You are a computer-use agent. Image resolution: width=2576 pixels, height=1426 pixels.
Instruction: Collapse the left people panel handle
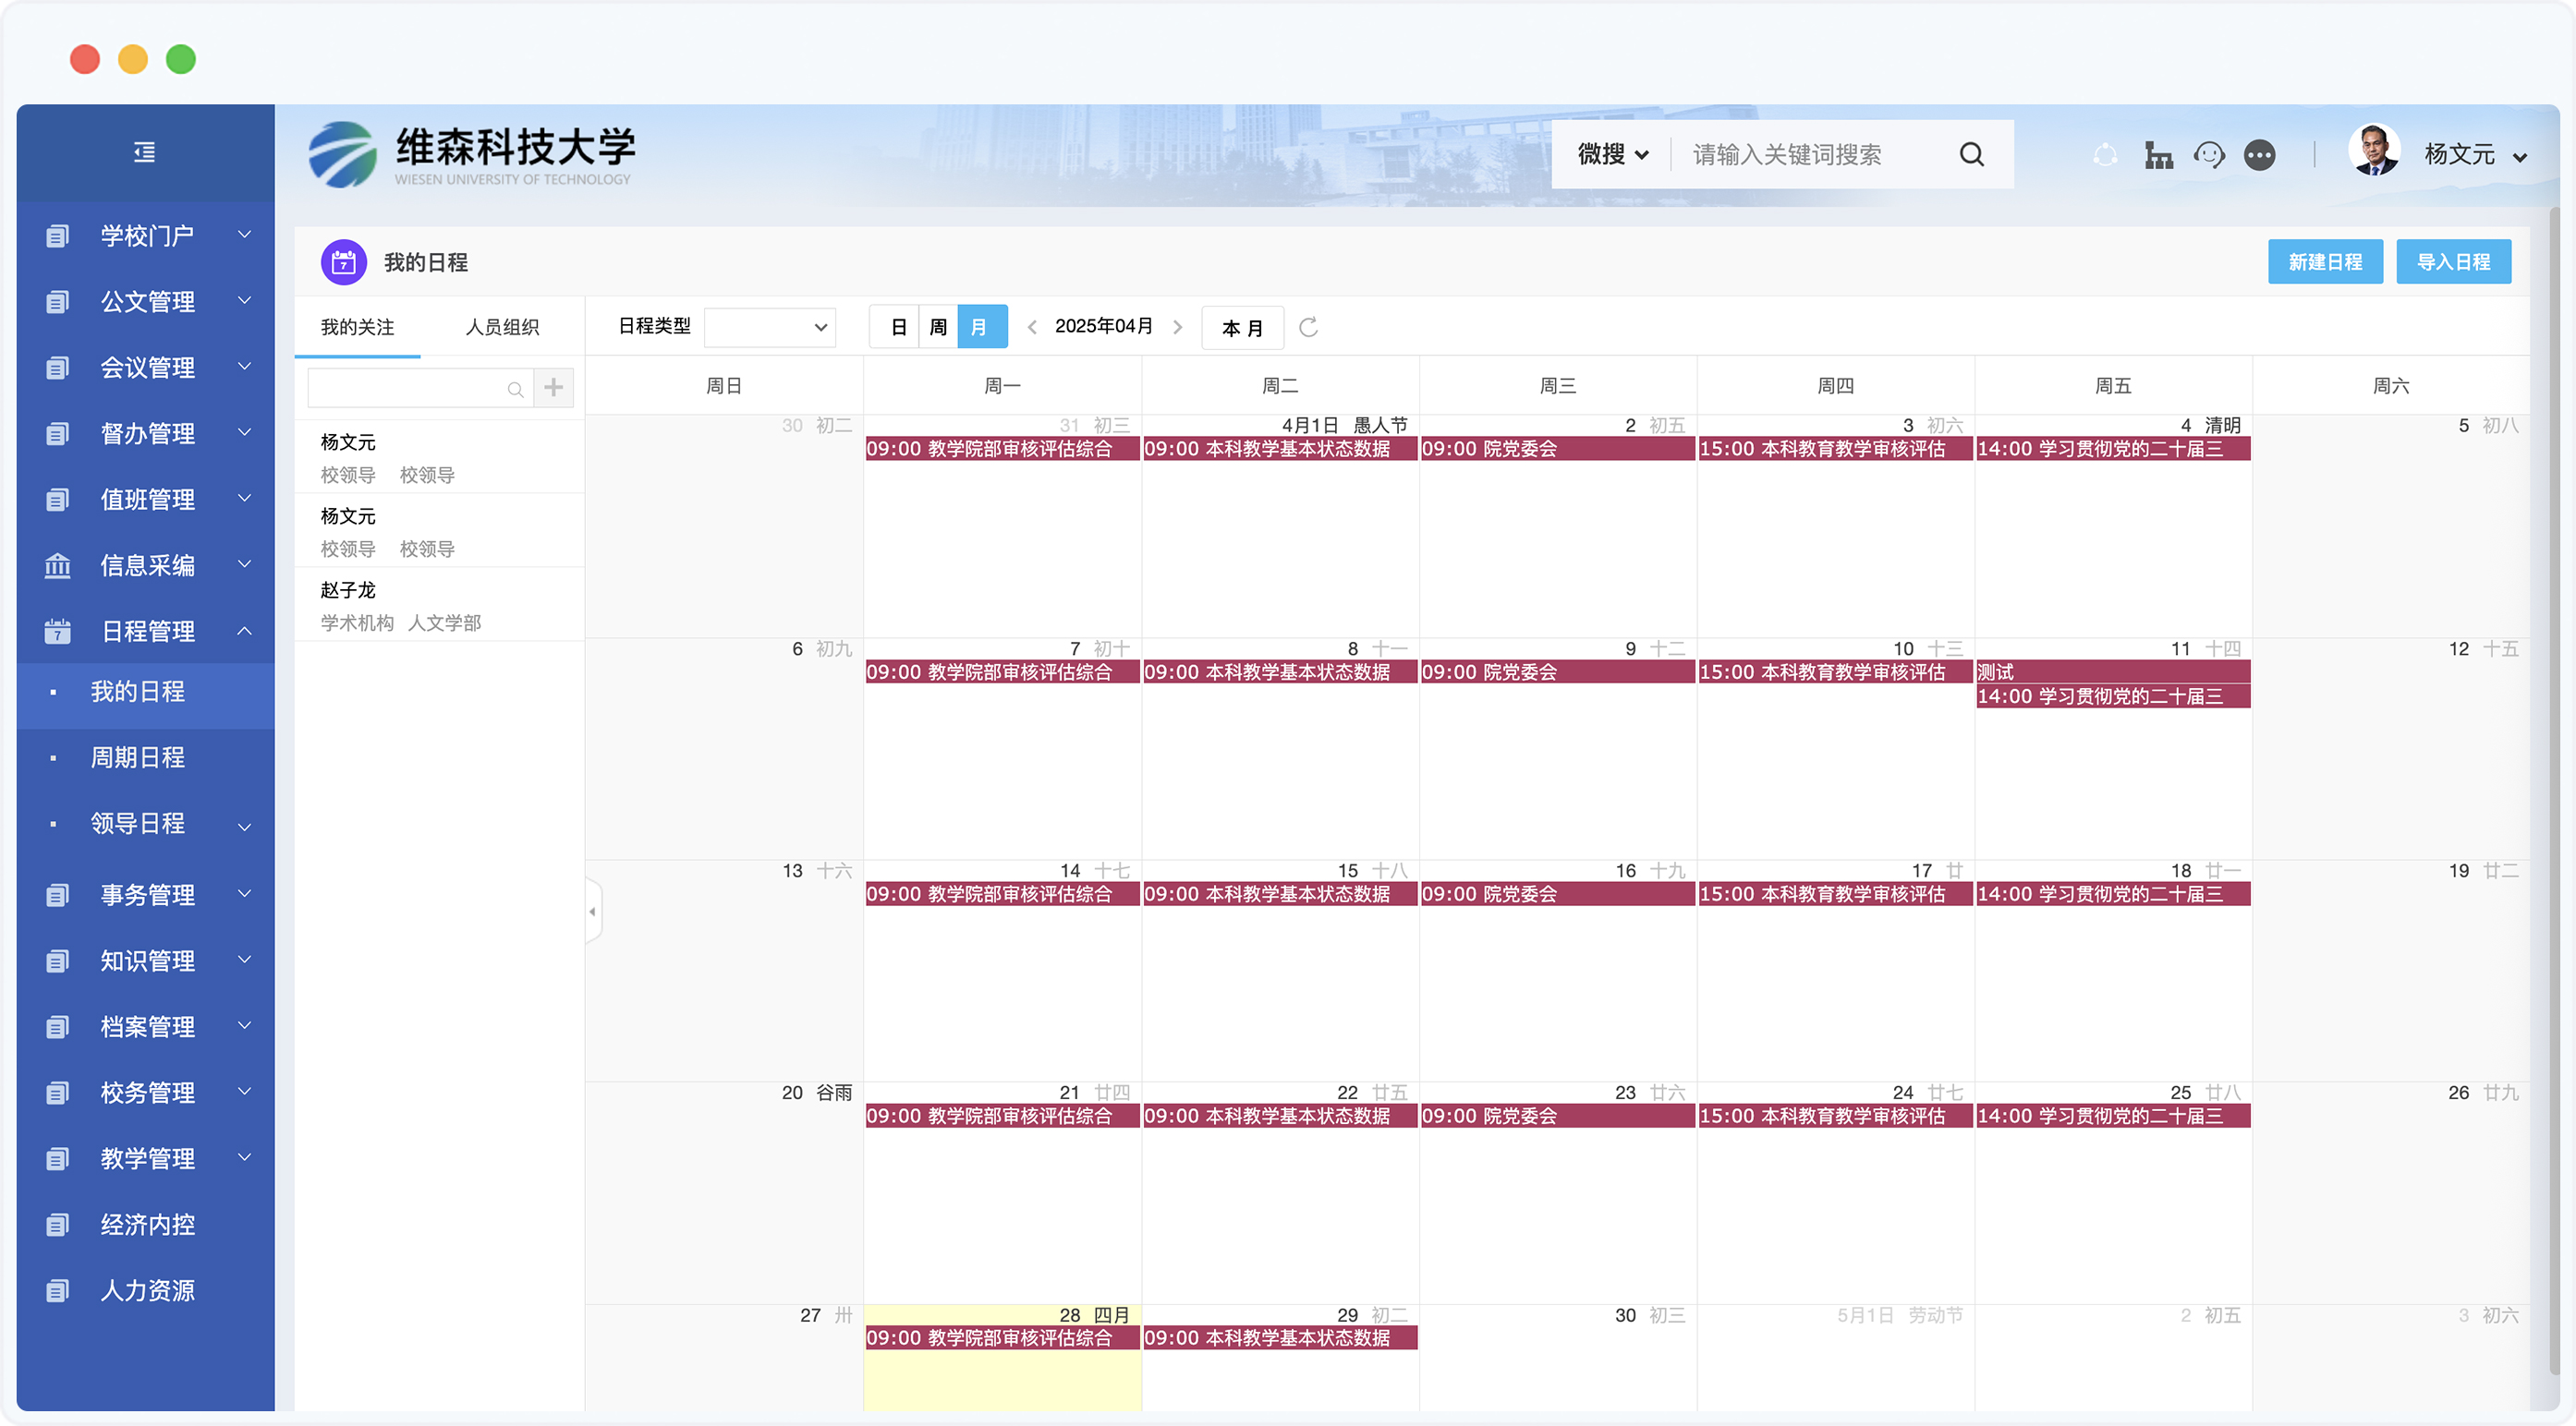click(x=593, y=912)
